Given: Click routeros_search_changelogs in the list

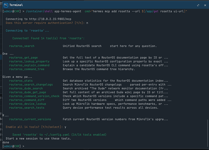Looking at the screenshot, I should click(x=31, y=85).
